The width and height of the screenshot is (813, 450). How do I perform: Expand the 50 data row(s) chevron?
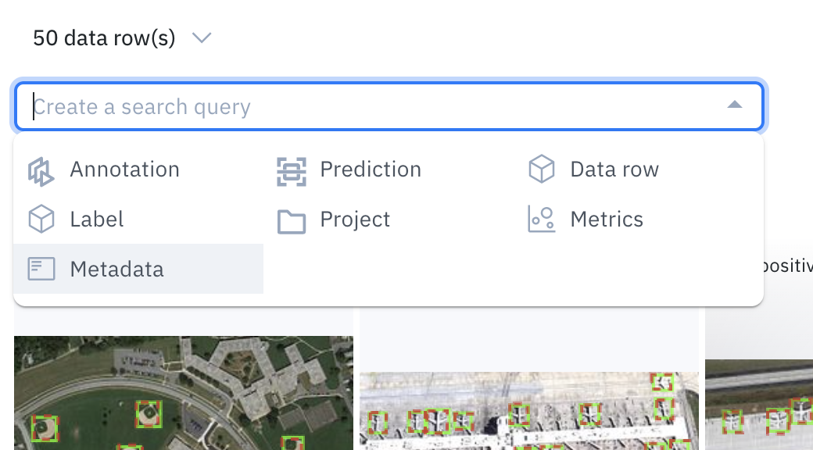(x=202, y=37)
